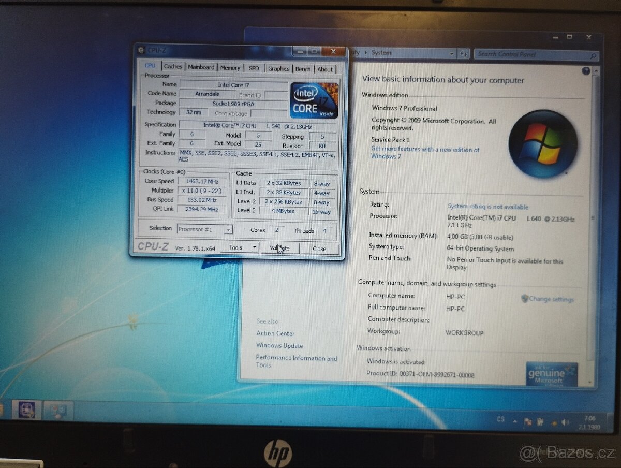Click inside the Search Control Panel field
Image resolution: width=621 pixels, height=468 pixels.
[528, 54]
